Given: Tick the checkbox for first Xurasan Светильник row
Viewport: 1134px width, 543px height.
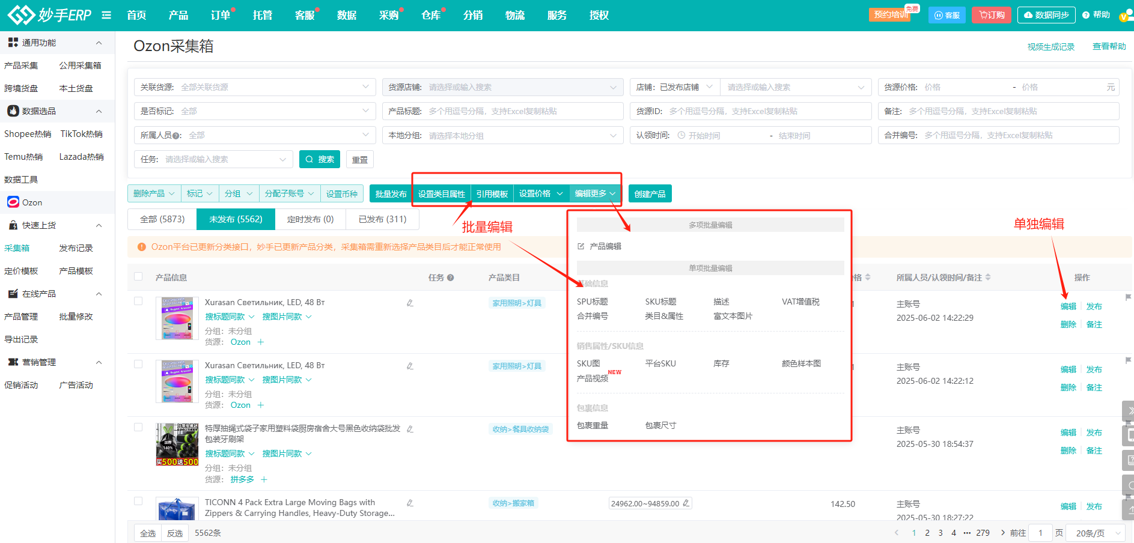Looking at the screenshot, I should point(138,301).
